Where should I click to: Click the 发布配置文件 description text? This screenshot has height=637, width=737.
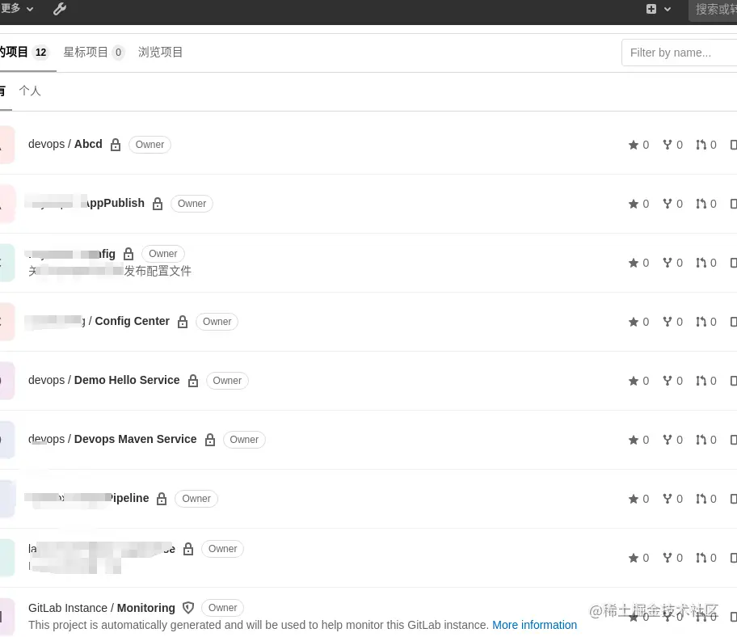click(x=158, y=271)
